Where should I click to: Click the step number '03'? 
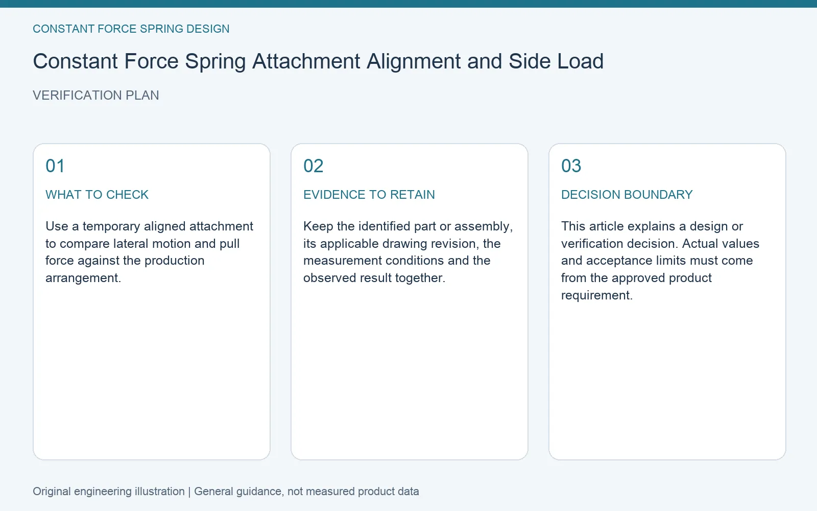571,166
